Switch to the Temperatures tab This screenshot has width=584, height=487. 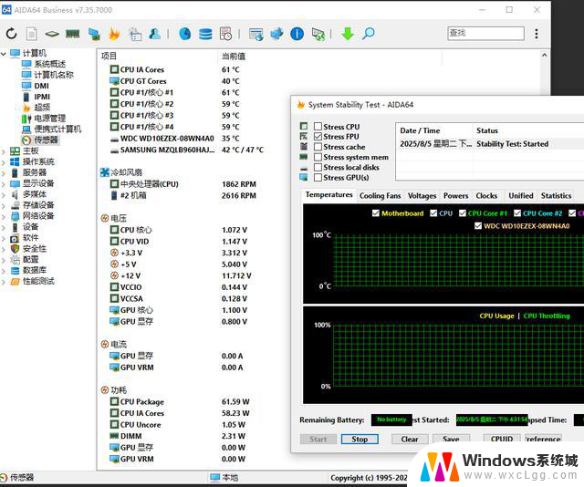click(328, 195)
